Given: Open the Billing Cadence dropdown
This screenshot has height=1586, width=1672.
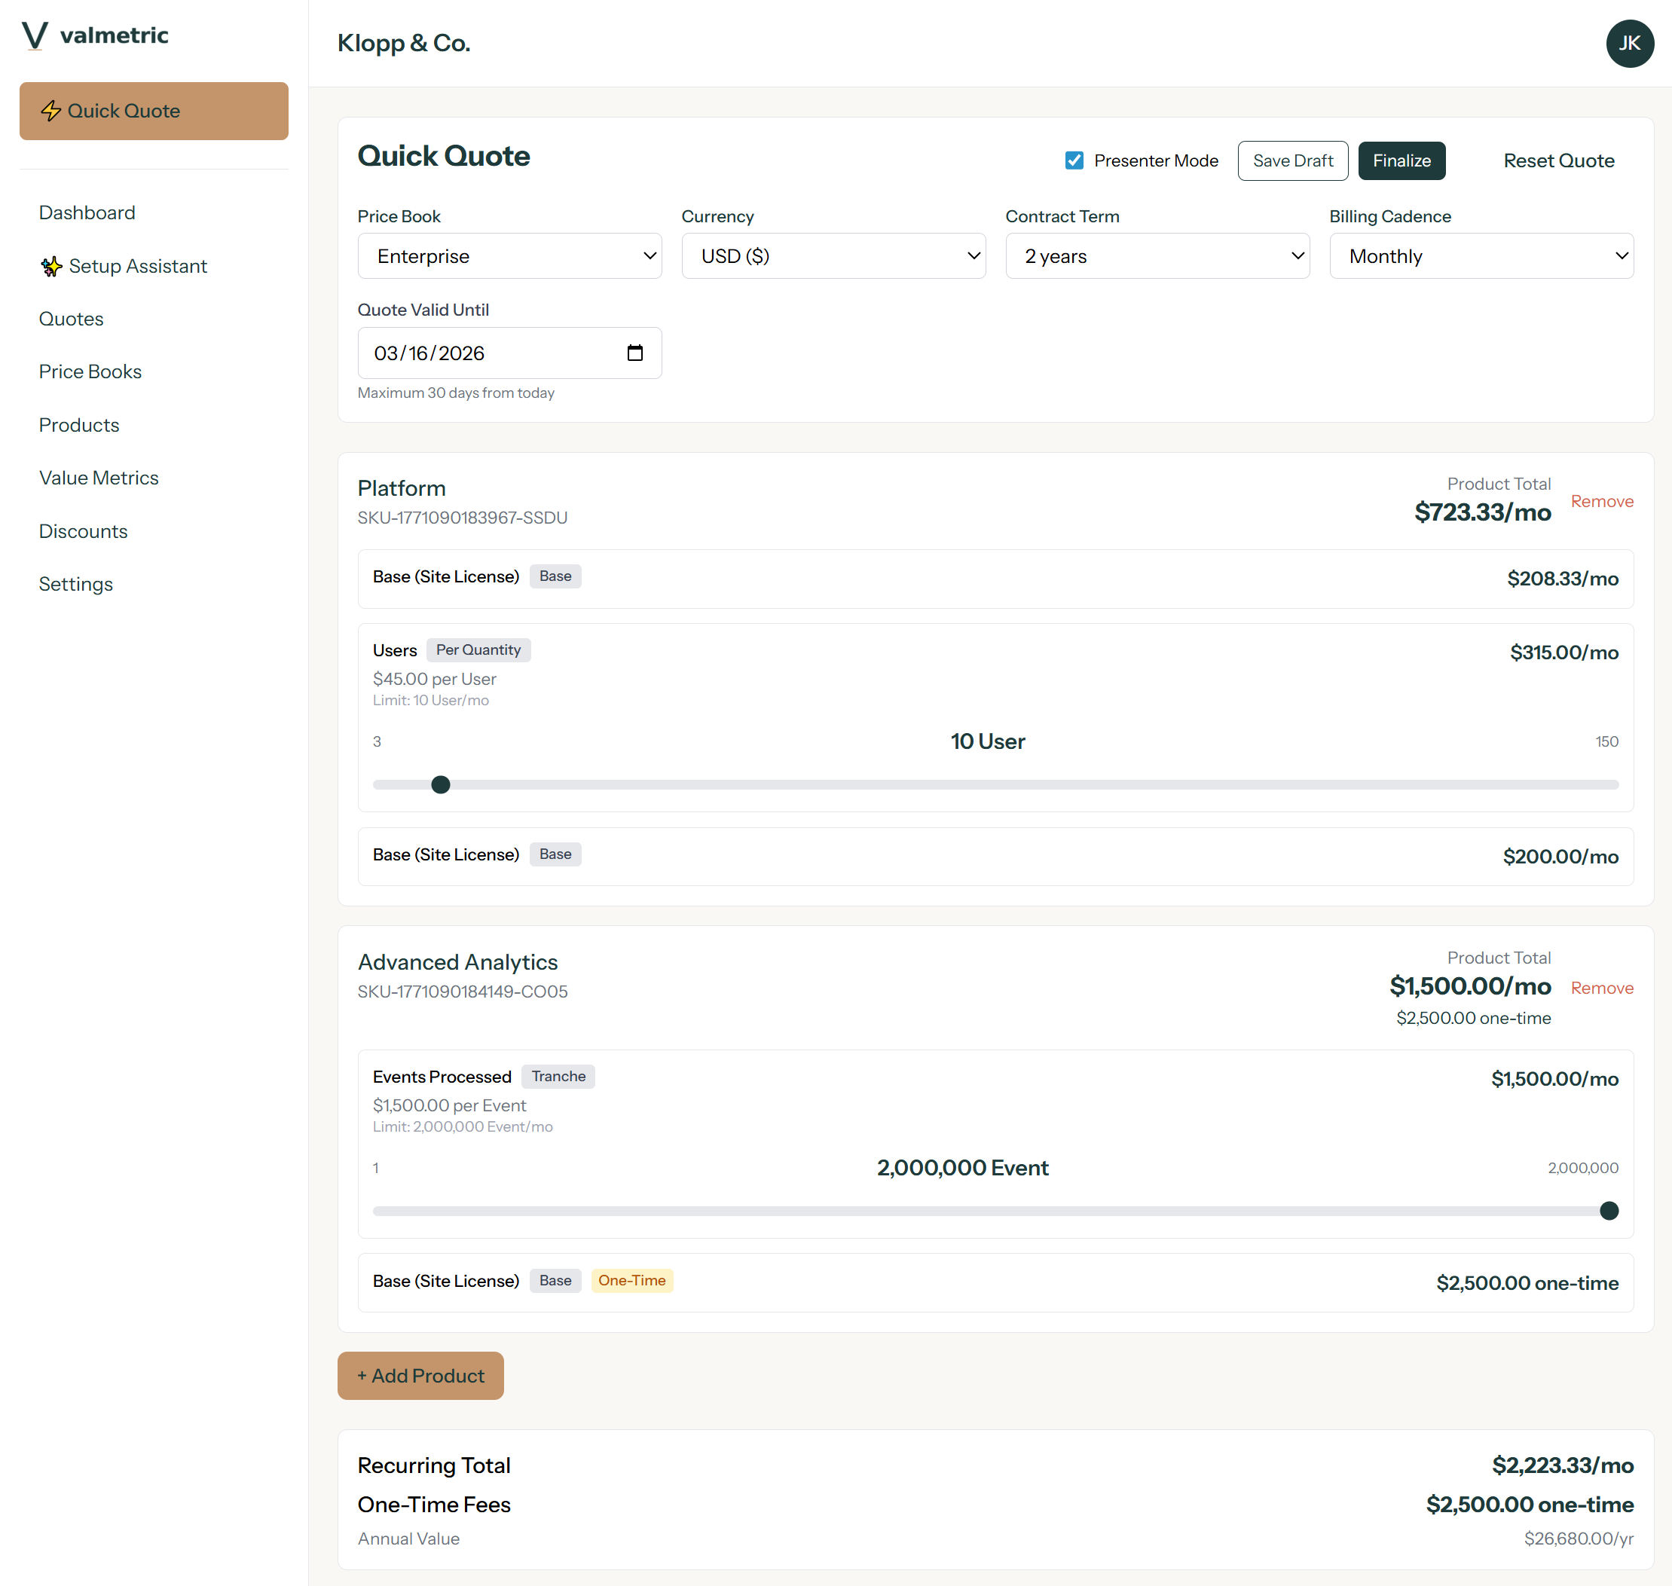Looking at the screenshot, I should [1481, 255].
